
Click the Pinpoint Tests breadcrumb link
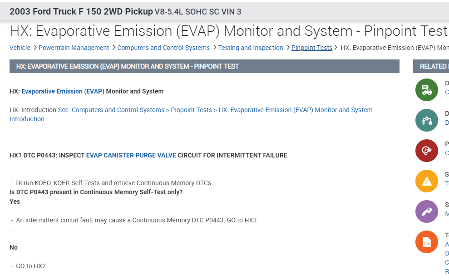pos(311,48)
